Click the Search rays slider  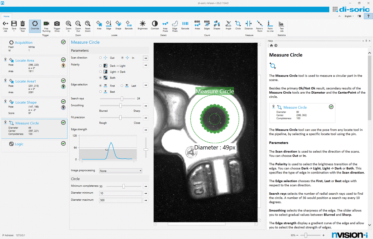coord(122,99)
